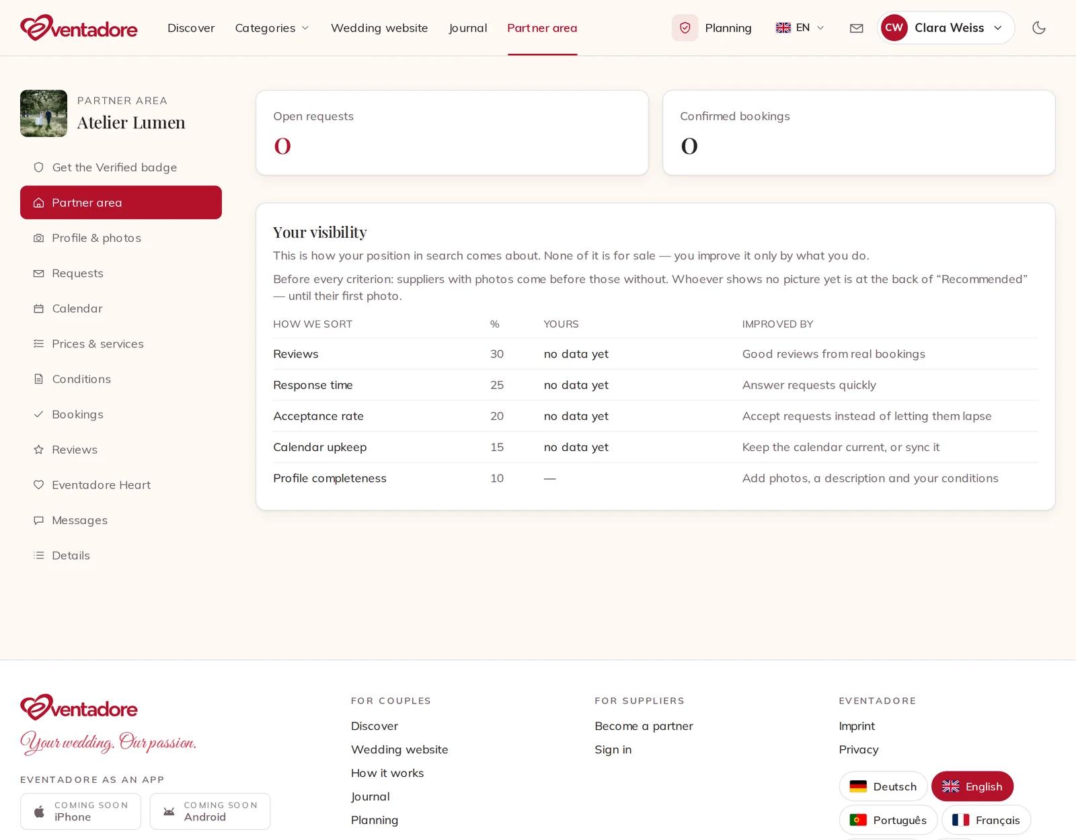Open How it works footer link
1076x840 pixels.
coord(387,773)
